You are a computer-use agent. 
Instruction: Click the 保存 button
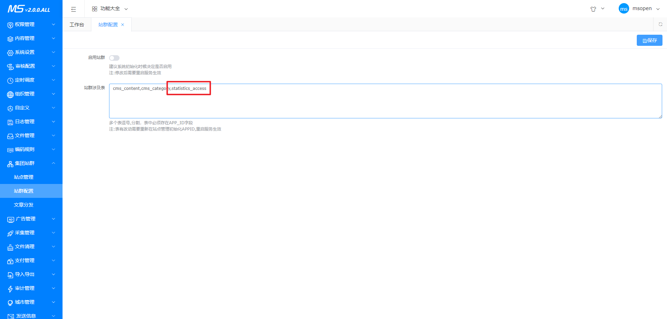(649, 40)
